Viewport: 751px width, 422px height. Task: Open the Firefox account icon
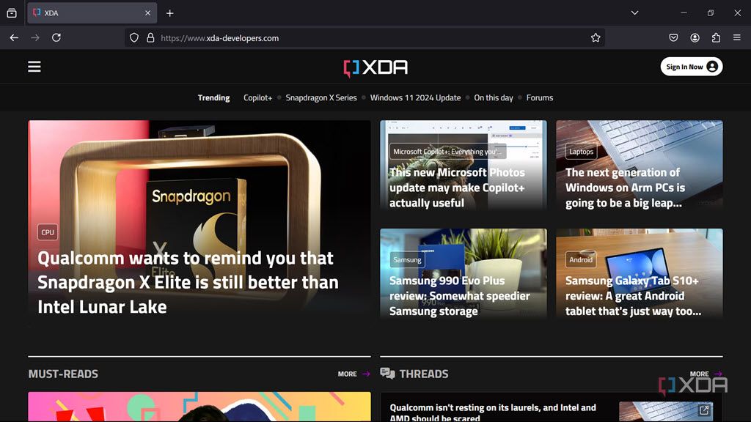695,38
